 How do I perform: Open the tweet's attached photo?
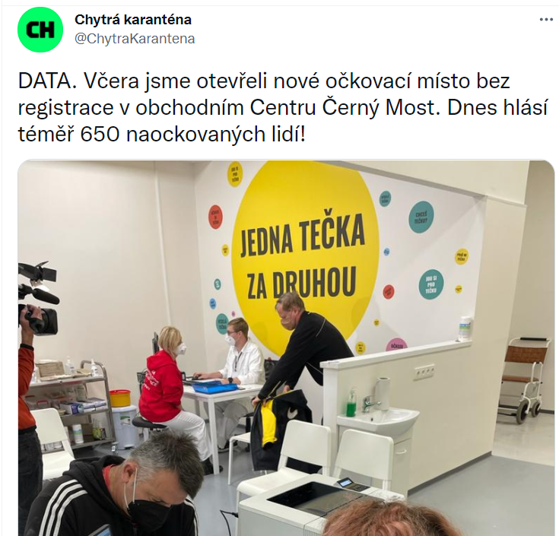point(286,348)
